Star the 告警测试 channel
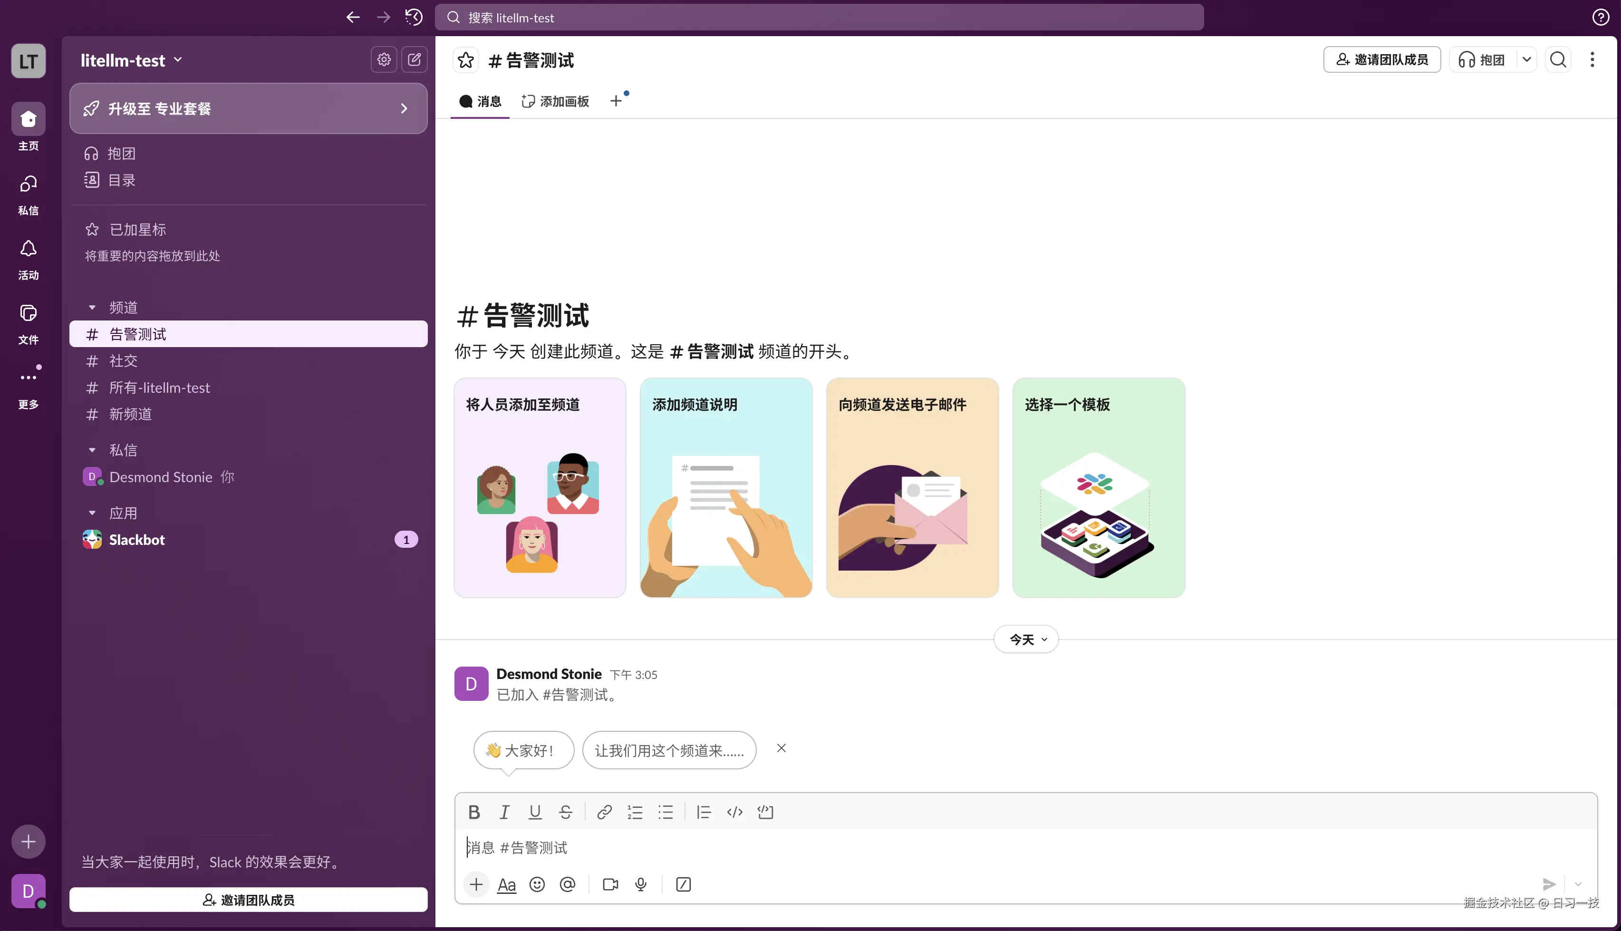The height and width of the screenshot is (931, 1621). pyautogui.click(x=466, y=59)
